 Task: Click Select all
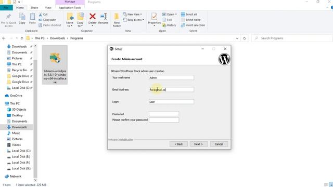pos(189,14)
